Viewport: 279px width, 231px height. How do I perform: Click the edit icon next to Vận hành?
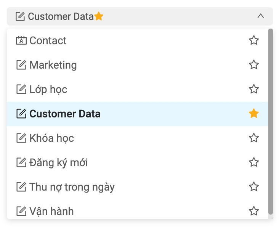pos(21,211)
